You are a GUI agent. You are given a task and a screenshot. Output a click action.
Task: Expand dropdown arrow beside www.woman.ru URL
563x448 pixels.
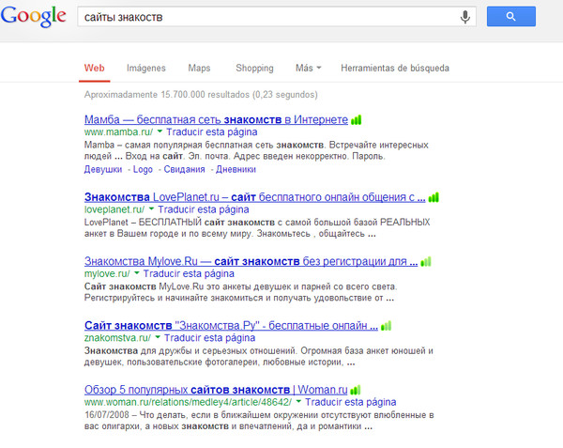(298, 401)
